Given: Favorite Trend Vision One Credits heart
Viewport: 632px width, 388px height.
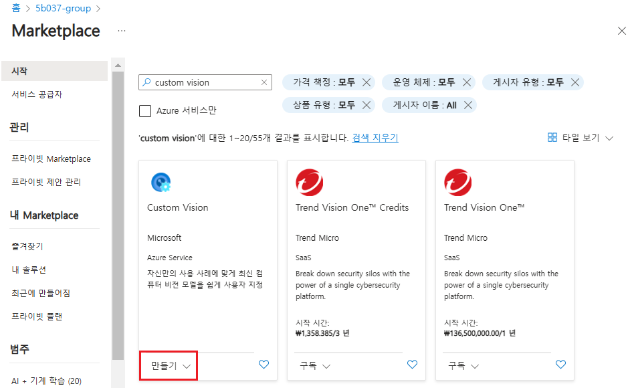Looking at the screenshot, I should click(x=412, y=365).
